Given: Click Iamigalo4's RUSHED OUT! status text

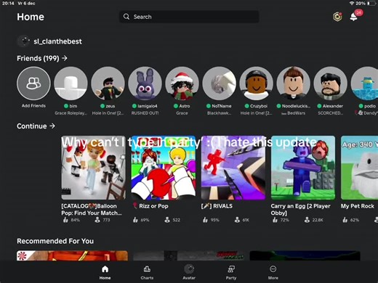Looking at the screenshot, I should pos(145,113).
